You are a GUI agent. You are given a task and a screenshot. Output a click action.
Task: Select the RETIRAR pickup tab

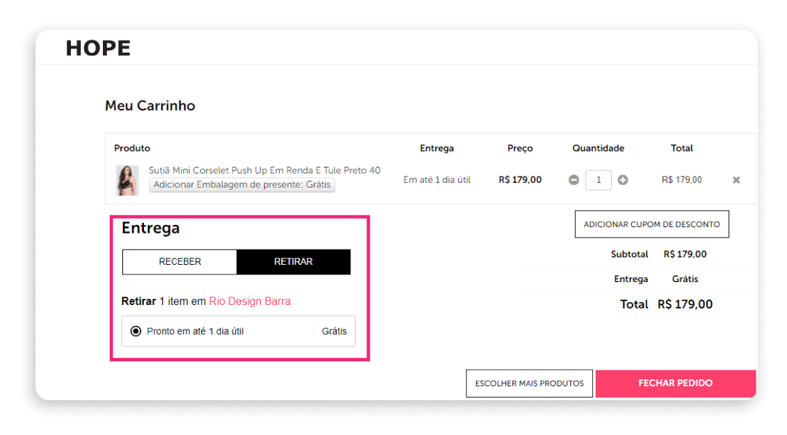(x=293, y=262)
